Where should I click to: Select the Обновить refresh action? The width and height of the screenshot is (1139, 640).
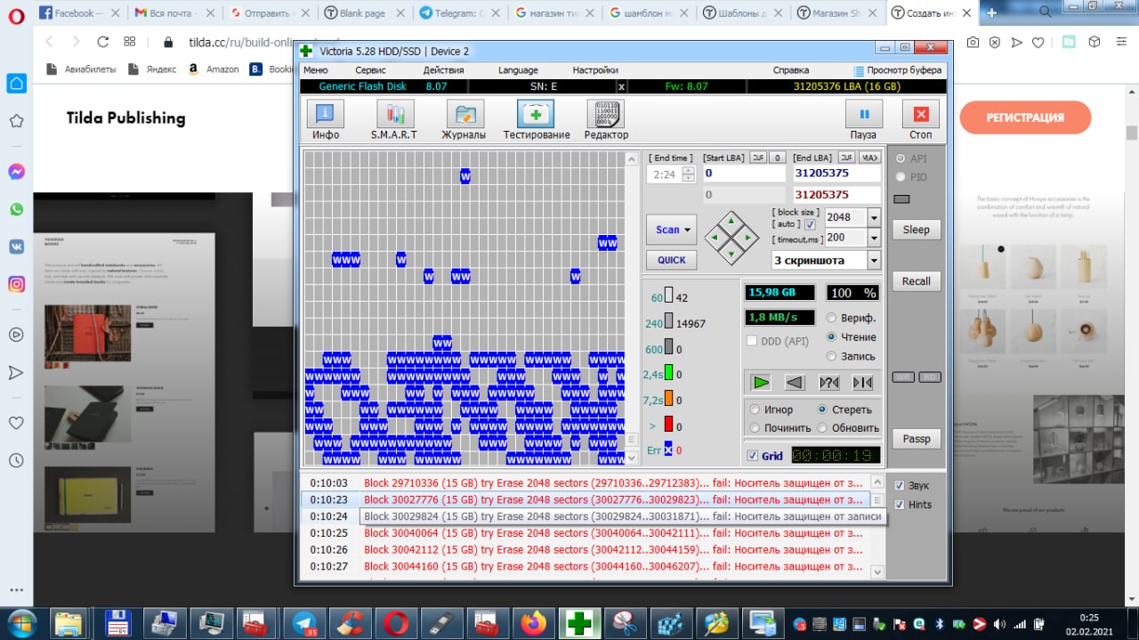(848, 428)
